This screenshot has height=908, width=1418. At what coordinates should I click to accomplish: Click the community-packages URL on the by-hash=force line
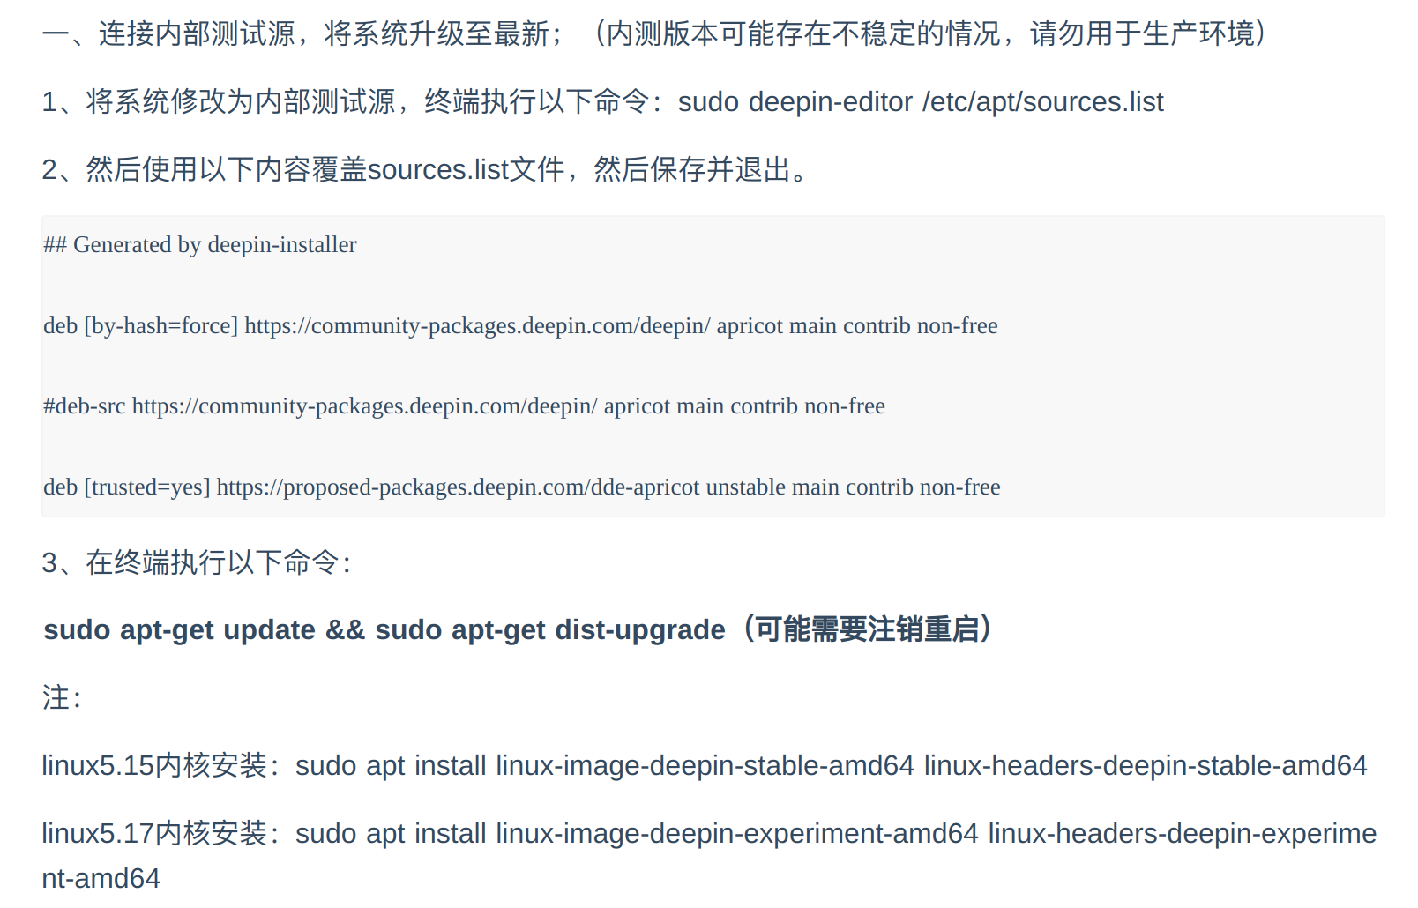click(477, 325)
